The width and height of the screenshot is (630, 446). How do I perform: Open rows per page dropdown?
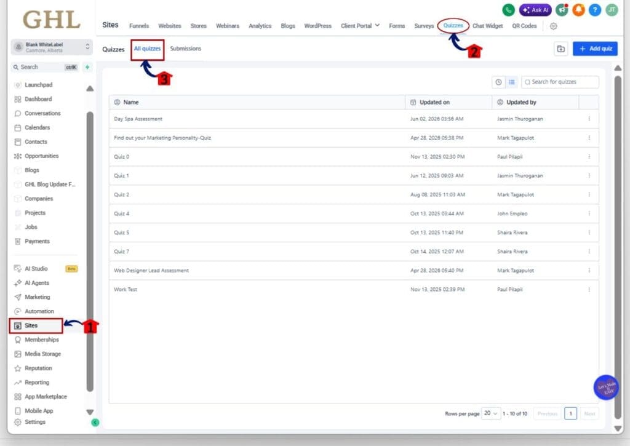click(x=490, y=413)
